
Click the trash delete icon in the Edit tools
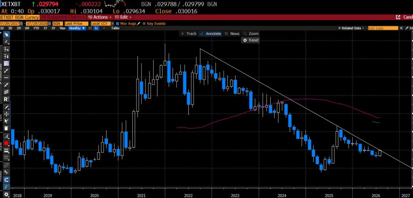click(x=6, y=128)
